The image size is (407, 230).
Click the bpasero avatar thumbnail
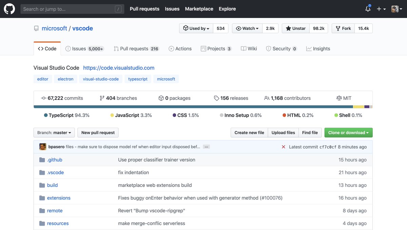tap(43, 147)
